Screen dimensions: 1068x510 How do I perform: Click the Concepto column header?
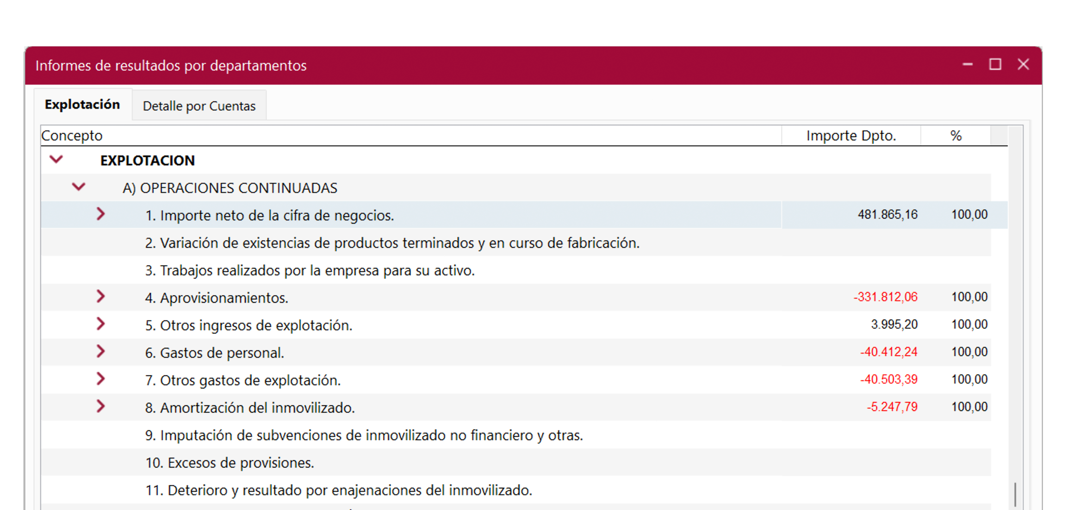point(72,135)
